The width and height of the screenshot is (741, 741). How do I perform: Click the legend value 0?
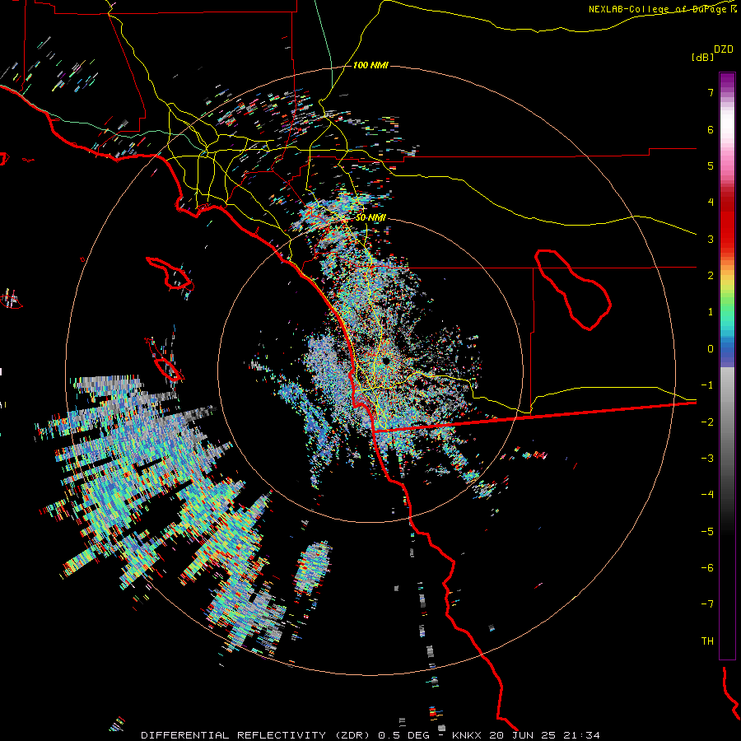click(x=711, y=349)
